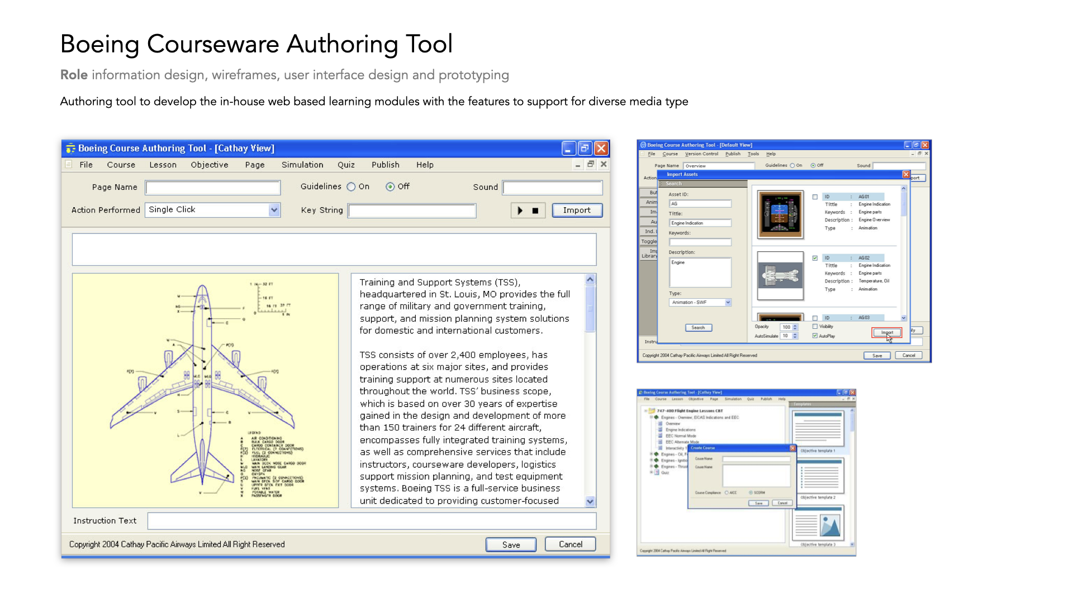Click the AG01 cockpit display asset thumbnail

(x=780, y=214)
